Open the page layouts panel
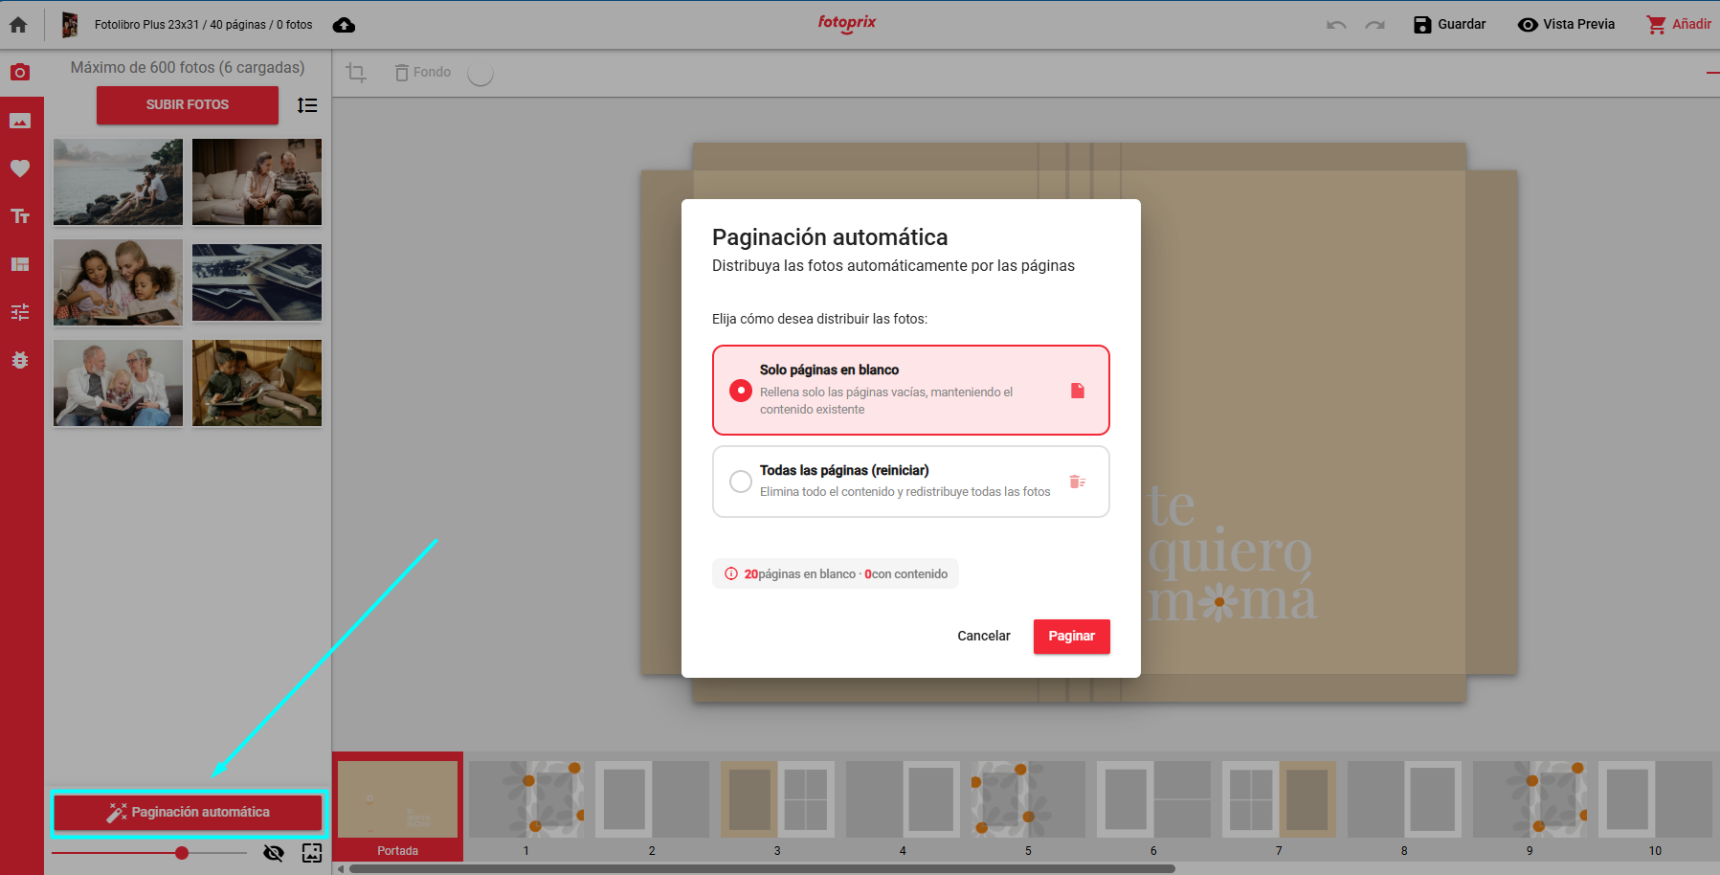This screenshot has height=875, width=1720. pos(20,264)
